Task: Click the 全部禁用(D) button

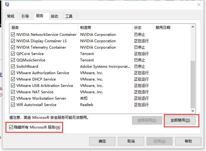Action: coord(180,120)
